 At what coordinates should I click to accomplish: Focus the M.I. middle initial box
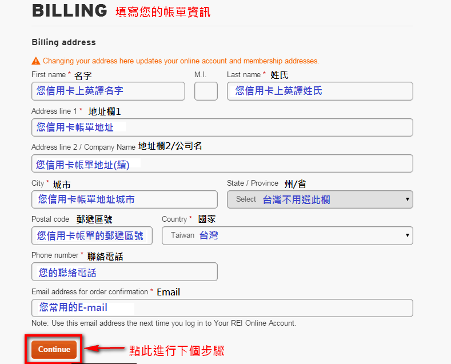(206, 91)
